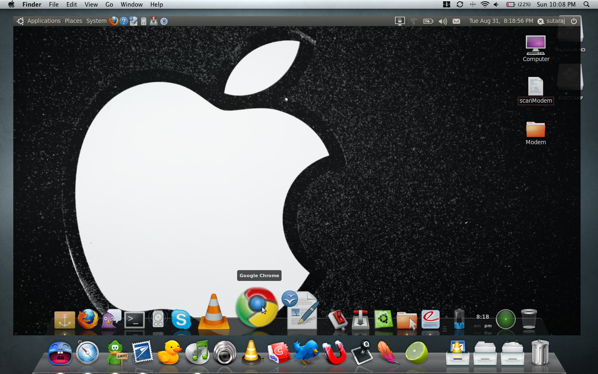Click the red switch icon in inner dock
This screenshot has width=598, height=374.
coord(338,320)
